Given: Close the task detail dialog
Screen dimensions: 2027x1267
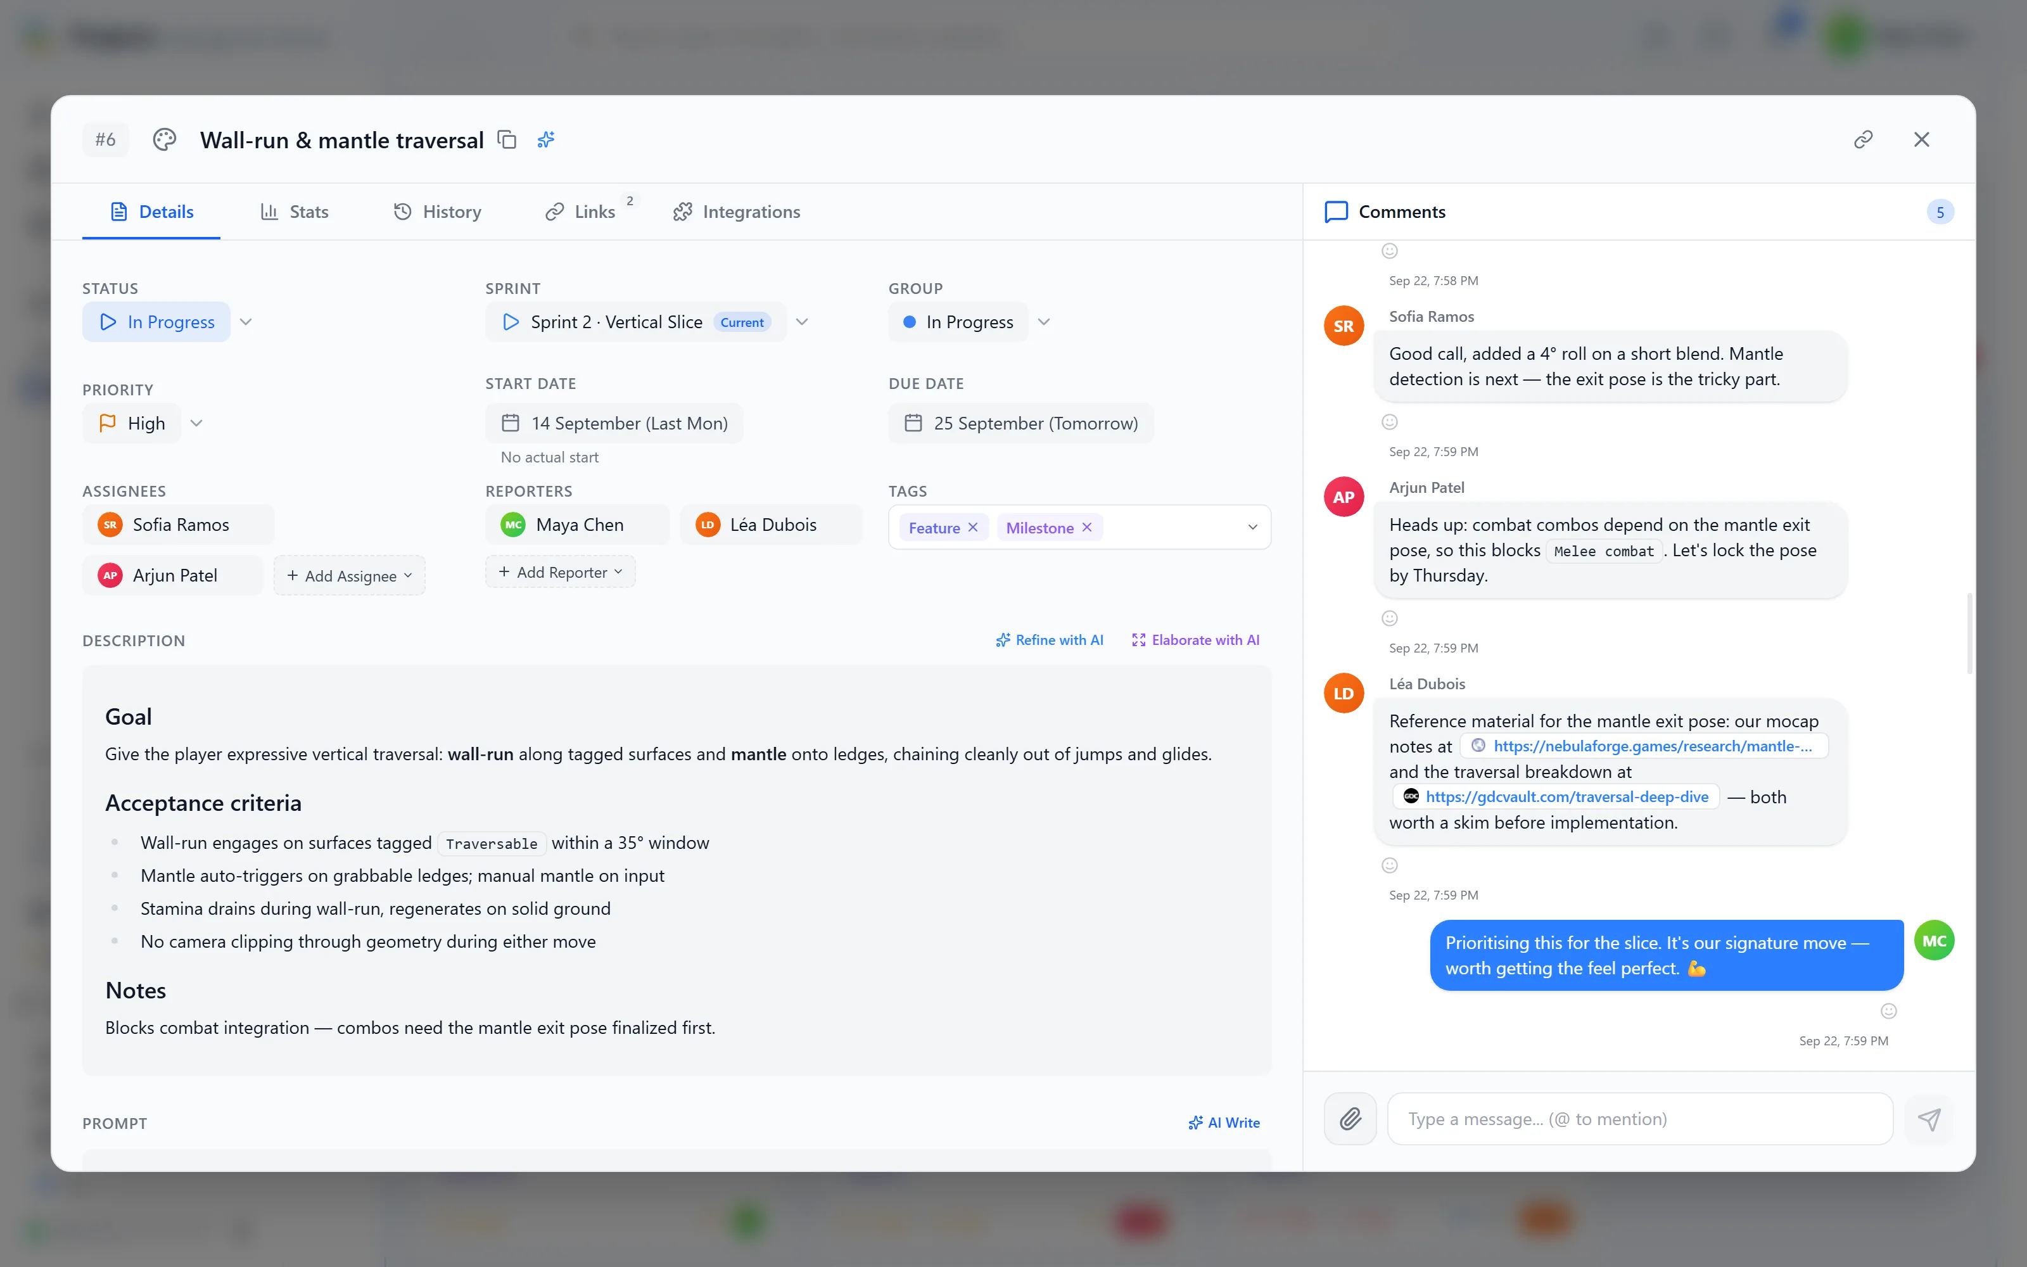Looking at the screenshot, I should (1921, 139).
